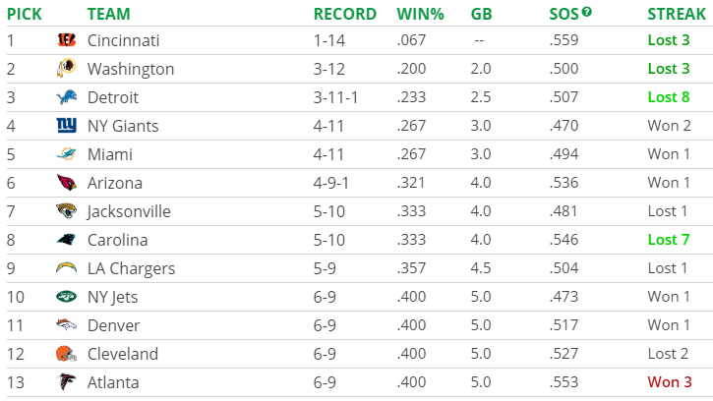Open the NY Jets team link
The height and width of the screenshot is (401, 713).
[x=112, y=297]
